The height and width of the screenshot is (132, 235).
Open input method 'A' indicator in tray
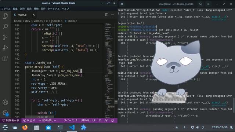pos(184,128)
